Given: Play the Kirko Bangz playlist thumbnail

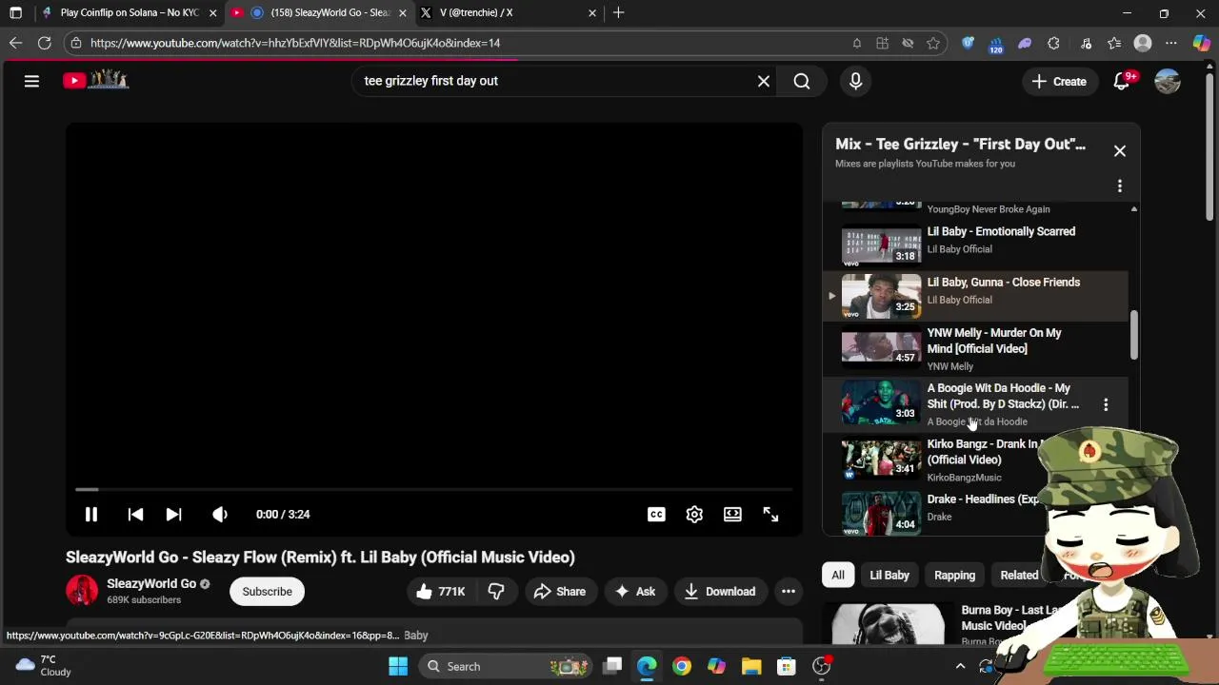Looking at the screenshot, I should tap(881, 458).
